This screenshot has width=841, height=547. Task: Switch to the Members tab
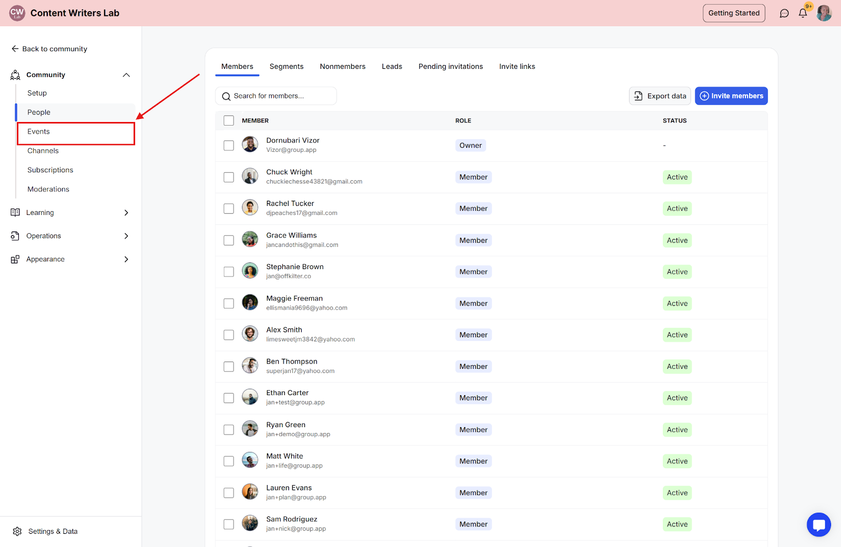237,66
